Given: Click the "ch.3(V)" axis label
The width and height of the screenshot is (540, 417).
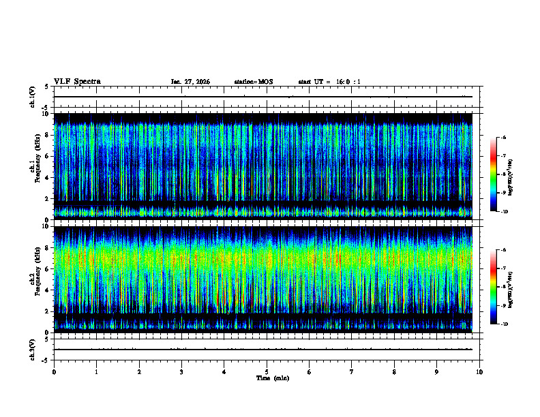Looking at the screenshot, I should click(33, 350).
